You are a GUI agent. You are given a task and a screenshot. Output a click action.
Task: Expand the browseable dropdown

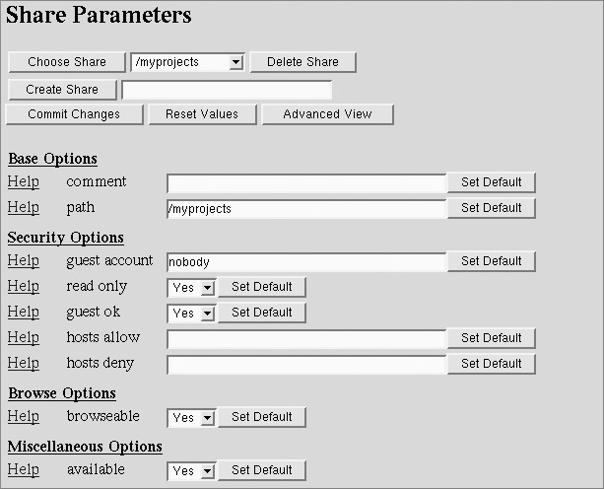191,418
